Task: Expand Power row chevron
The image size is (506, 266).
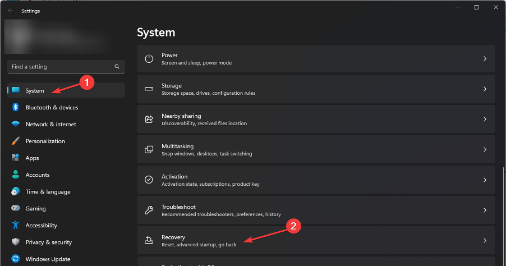Action: click(485, 58)
